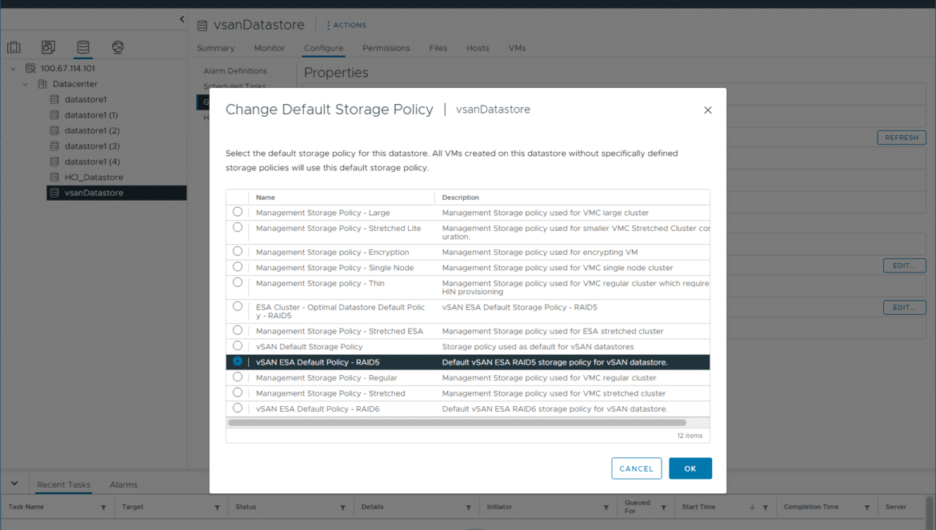The image size is (936, 530).
Task: Open Alarm Definitions in Configure menu
Action: [235, 71]
